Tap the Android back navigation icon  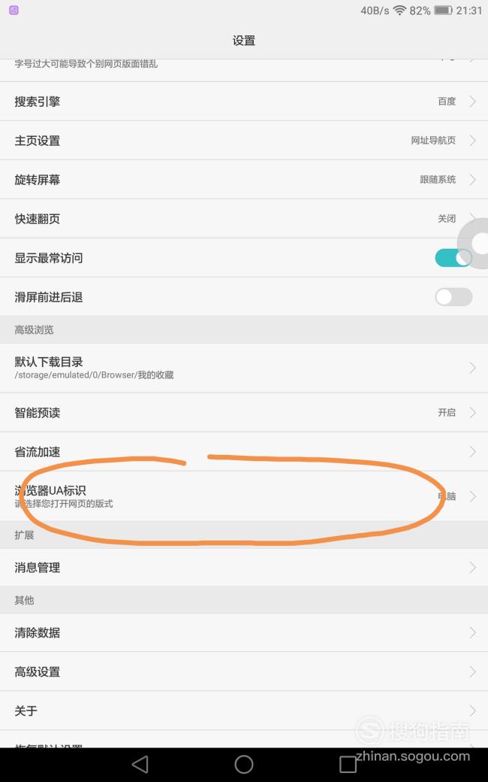pos(140,764)
